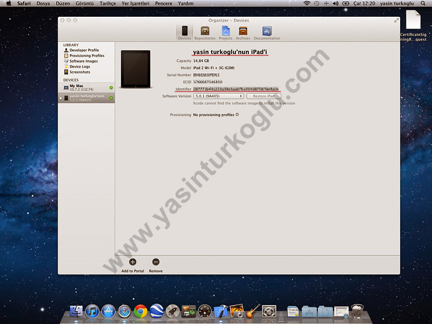This screenshot has width=432, height=324.
Task: Click the Time Machine menu bar icon
Action: [316, 3]
